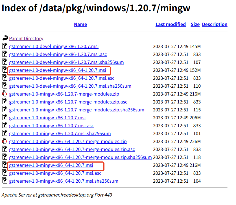Open gstreamer-1.0-mingw-x86-1.20.7.msi.sha256sum link
236x205 pixels.
[60, 133]
